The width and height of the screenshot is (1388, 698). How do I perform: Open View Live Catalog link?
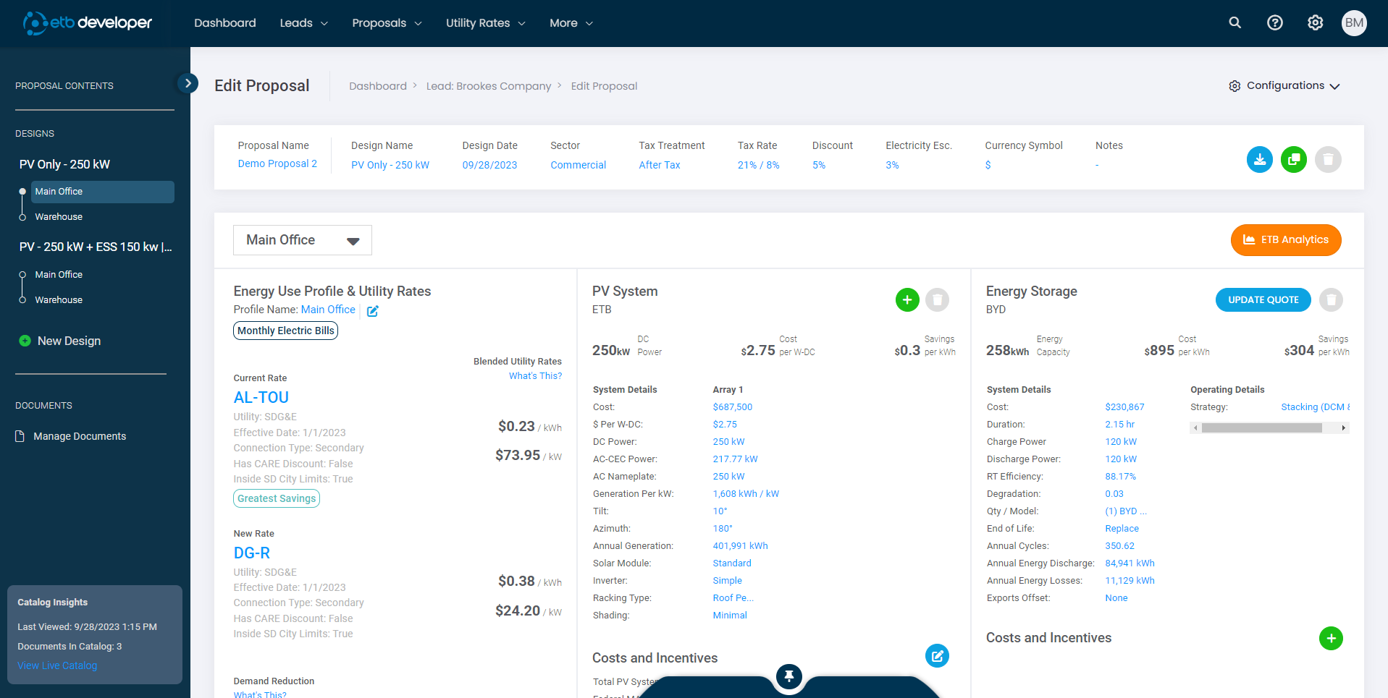tap(57, 665)
